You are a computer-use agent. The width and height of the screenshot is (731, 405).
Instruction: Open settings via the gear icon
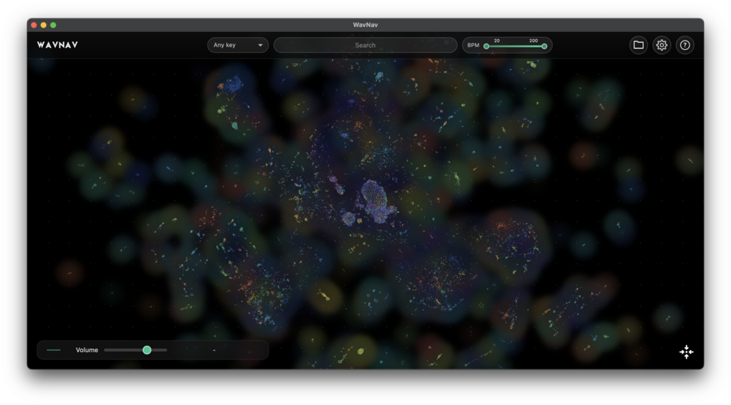(x=661, y=45)
